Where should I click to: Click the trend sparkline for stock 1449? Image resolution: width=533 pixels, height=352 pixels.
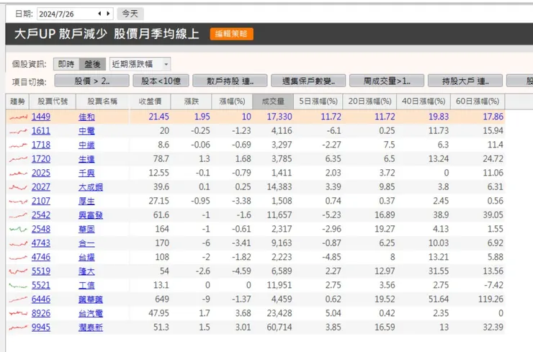point(18,117)
